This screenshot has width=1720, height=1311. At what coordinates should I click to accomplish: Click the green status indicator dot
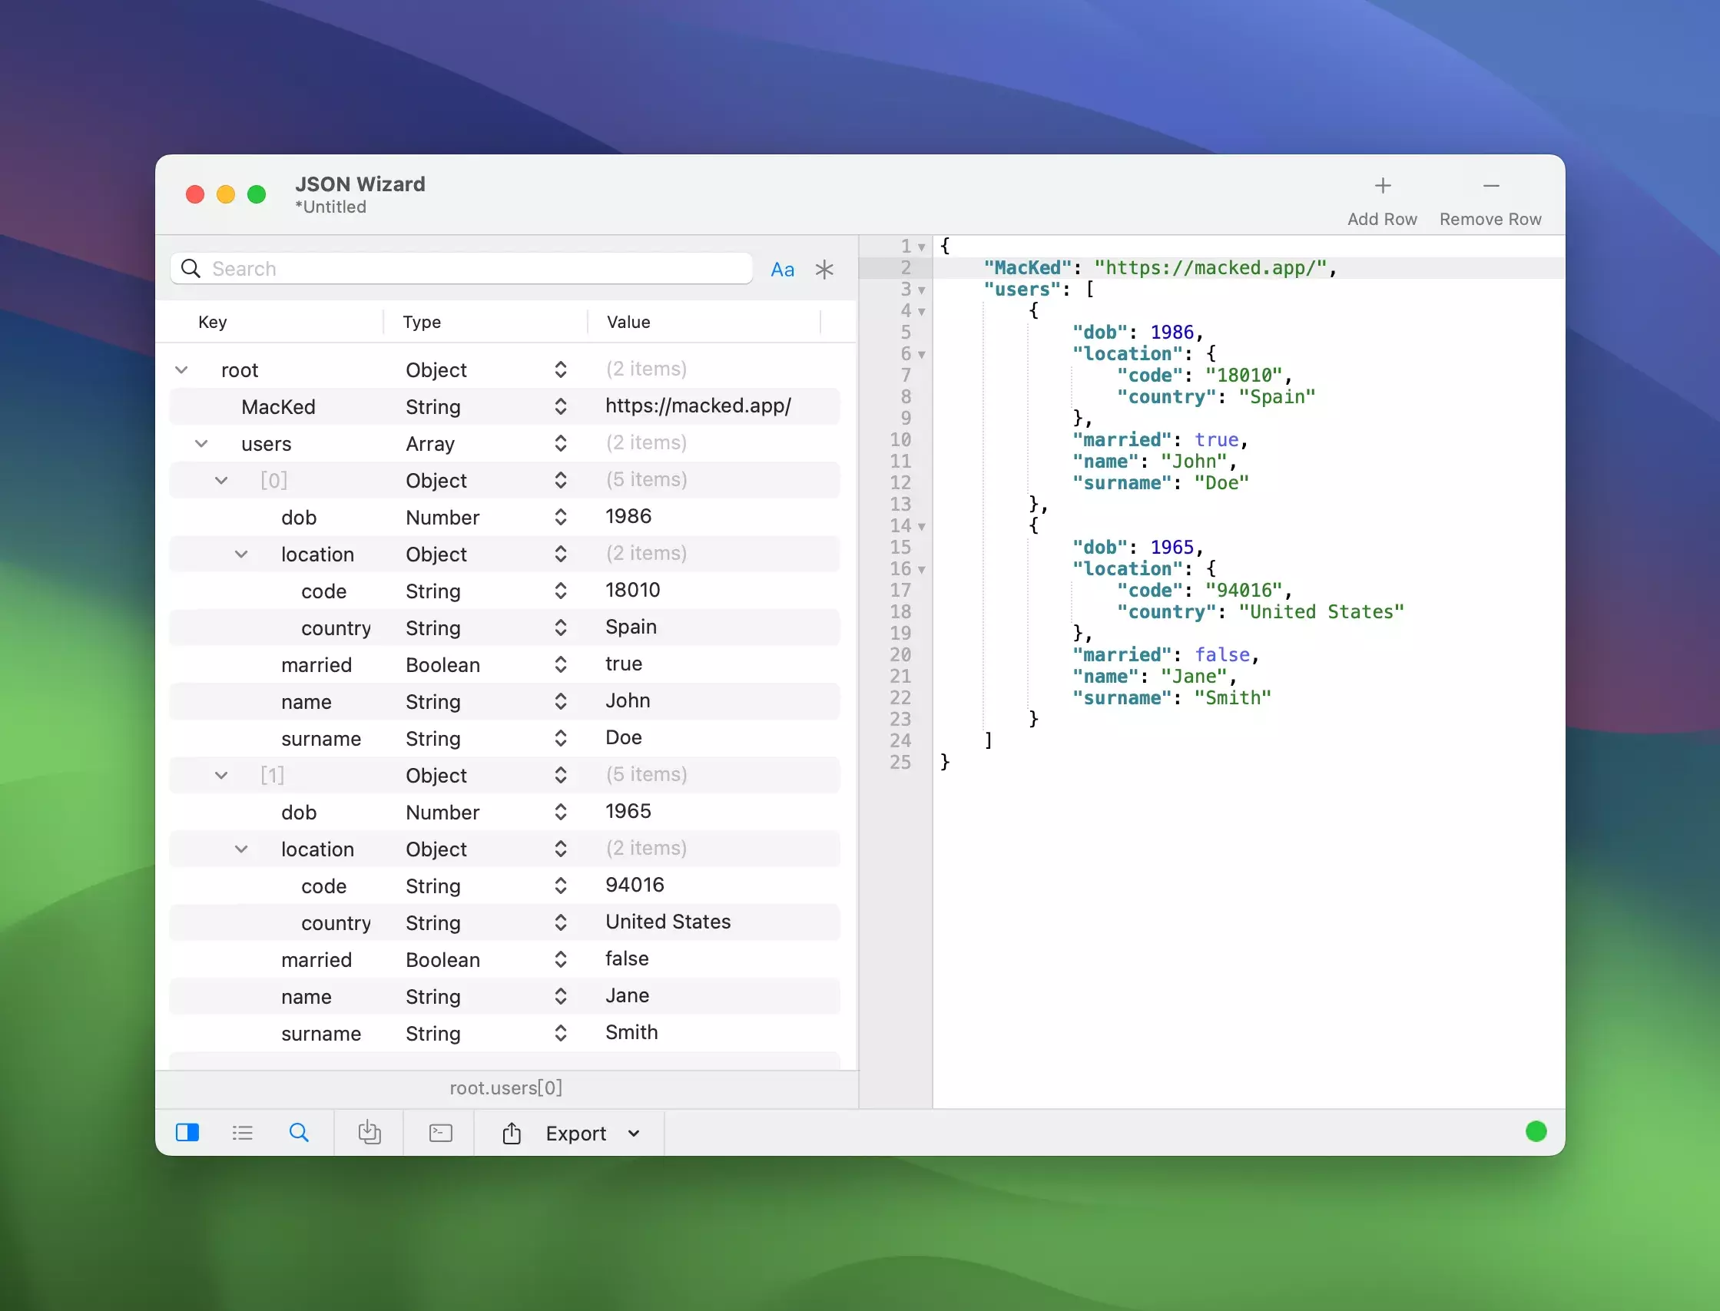[x=1536, y=1131]
